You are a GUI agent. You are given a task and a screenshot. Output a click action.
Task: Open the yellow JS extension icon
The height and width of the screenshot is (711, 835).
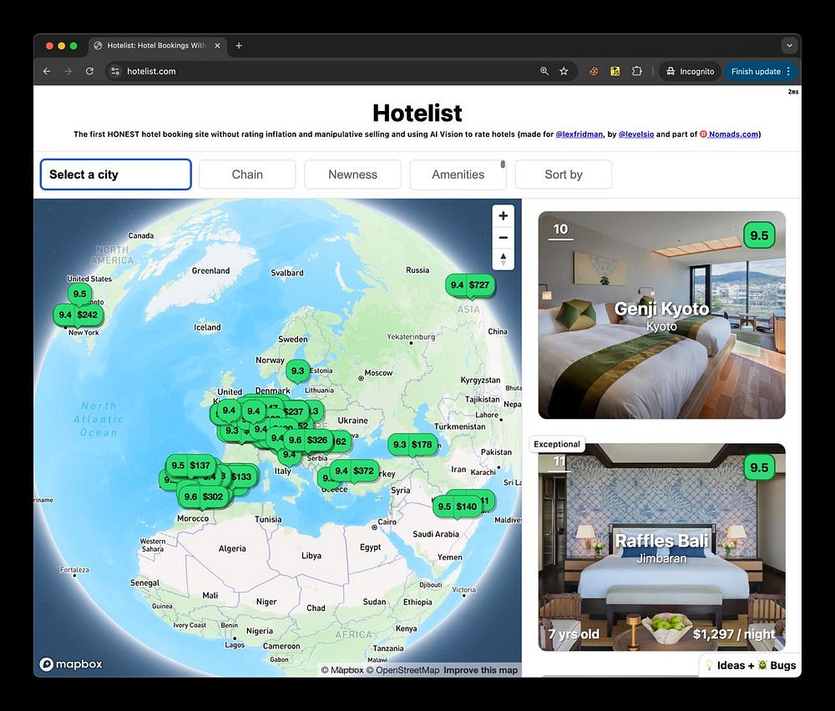point(615,71)
